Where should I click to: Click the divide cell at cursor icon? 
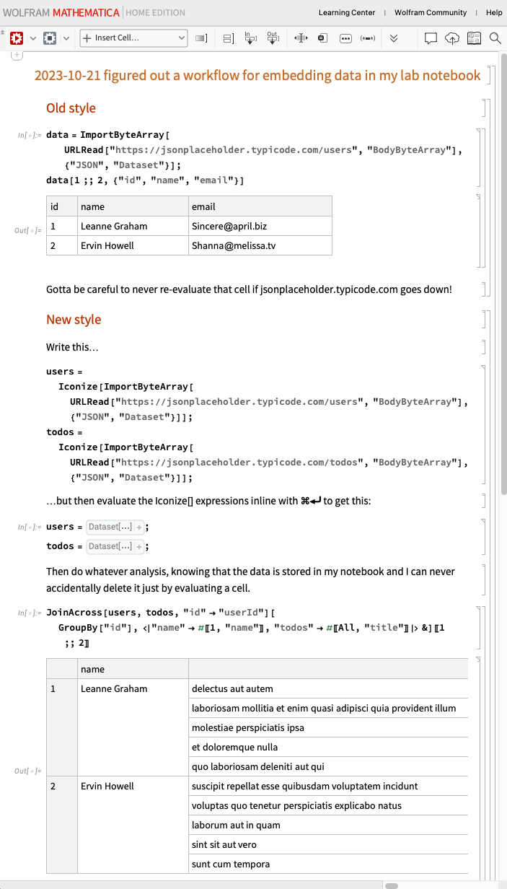[x=301, y=38]
